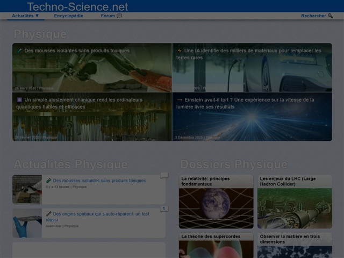Click the arrow icon beside Einstein headline

180,100
